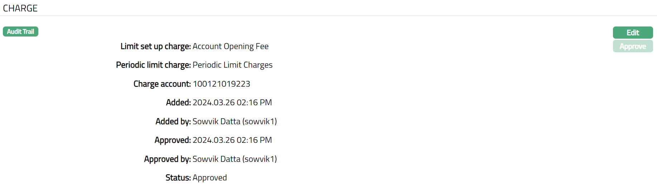Click the 'Approved:' date label
The height and width of the screenshot is (184, 657).
click(173, 140)
